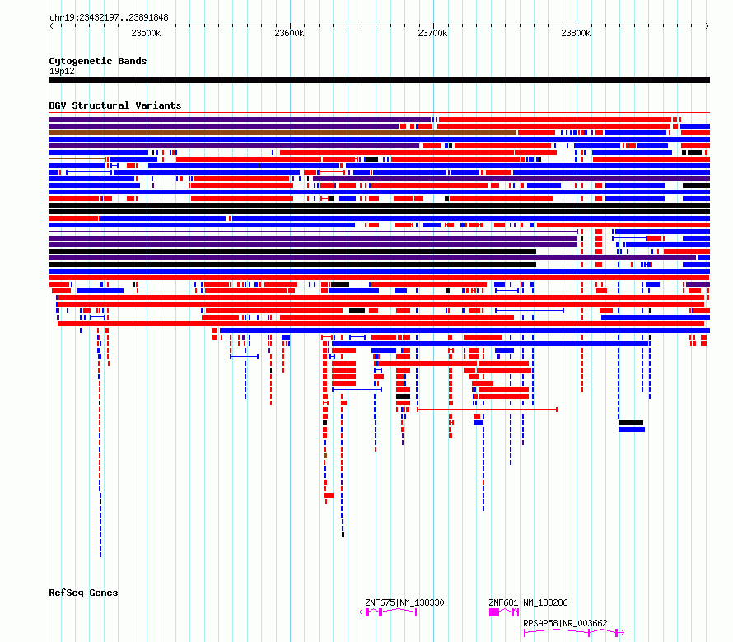Select the long brown structural variant bar
This screenshot has width=733, height=642.
click(282, 133)
